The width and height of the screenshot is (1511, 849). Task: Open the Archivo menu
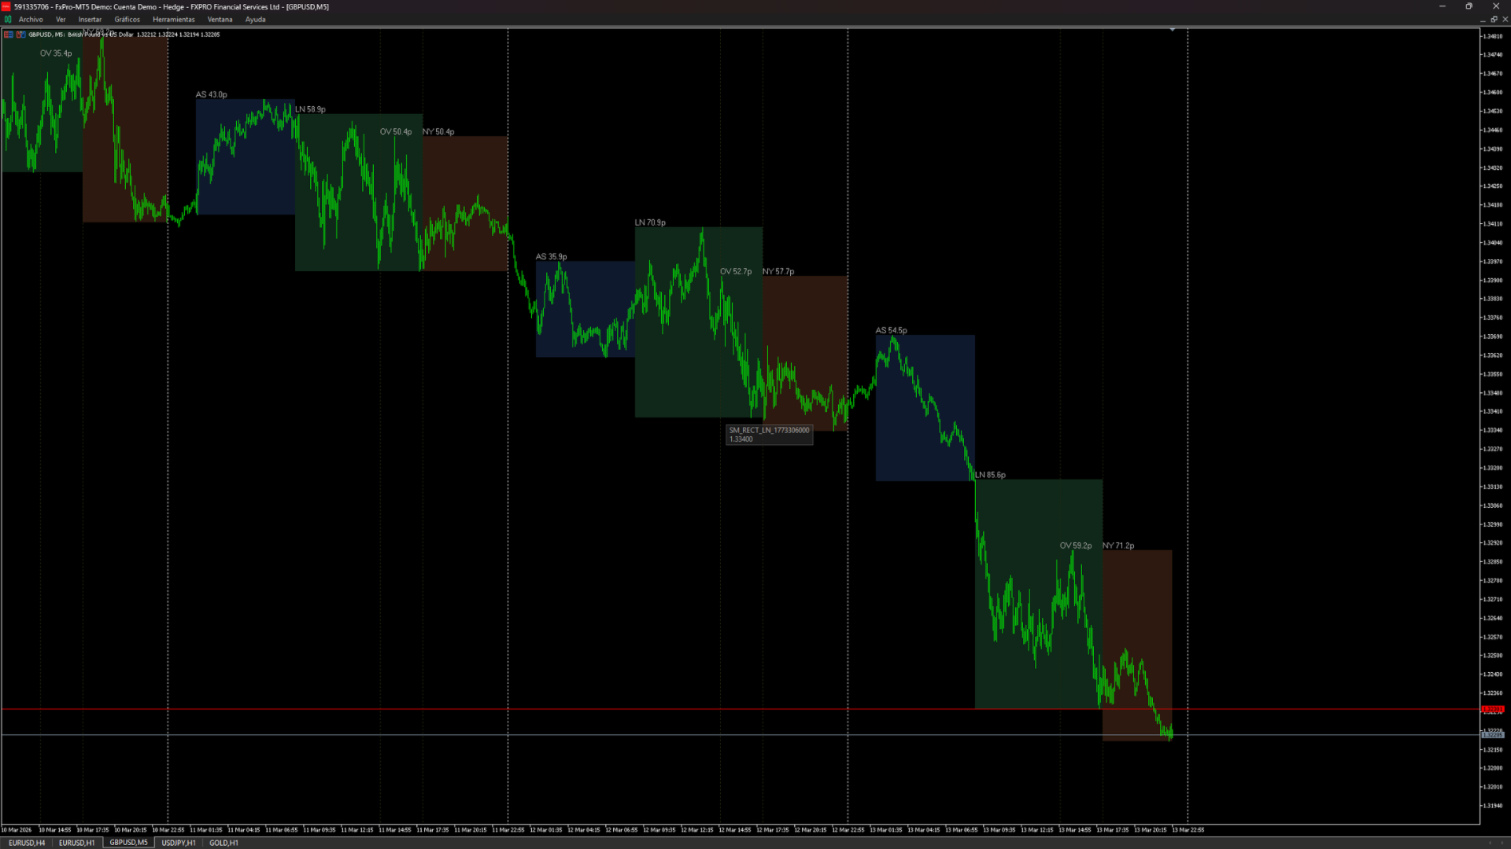(x=31, y=20)
